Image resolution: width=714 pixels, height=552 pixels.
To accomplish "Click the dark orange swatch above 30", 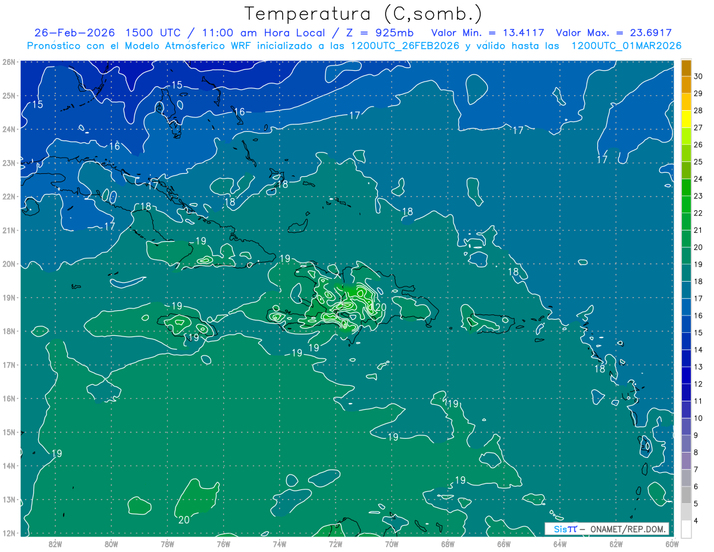I will [x=686, y=67].
